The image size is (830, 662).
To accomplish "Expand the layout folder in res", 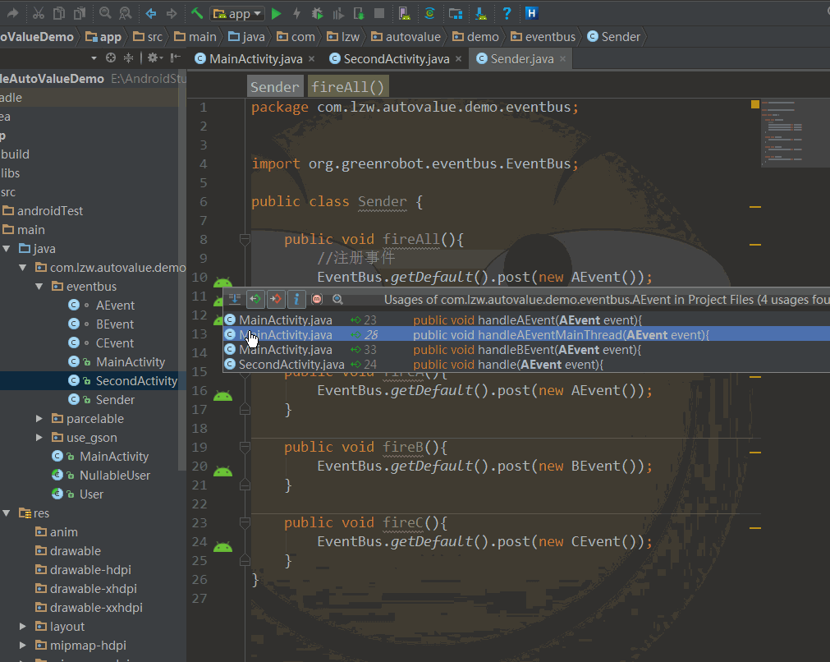I will [23, 626].
